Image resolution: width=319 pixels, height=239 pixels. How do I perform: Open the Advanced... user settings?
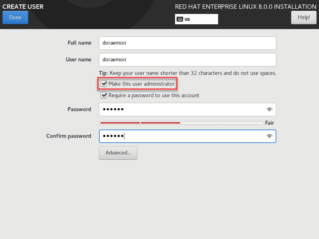(118, 153)
